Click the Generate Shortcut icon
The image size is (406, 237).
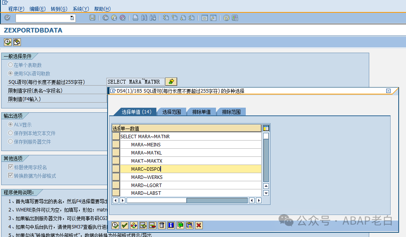[213, 17]
